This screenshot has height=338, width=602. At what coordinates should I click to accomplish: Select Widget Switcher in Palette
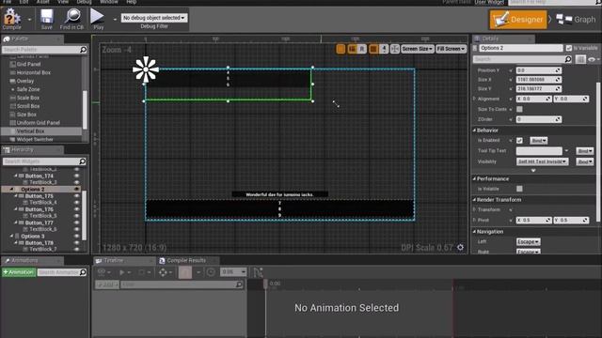35,140
